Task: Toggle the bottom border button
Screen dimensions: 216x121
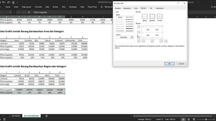Action: (139, 37)
